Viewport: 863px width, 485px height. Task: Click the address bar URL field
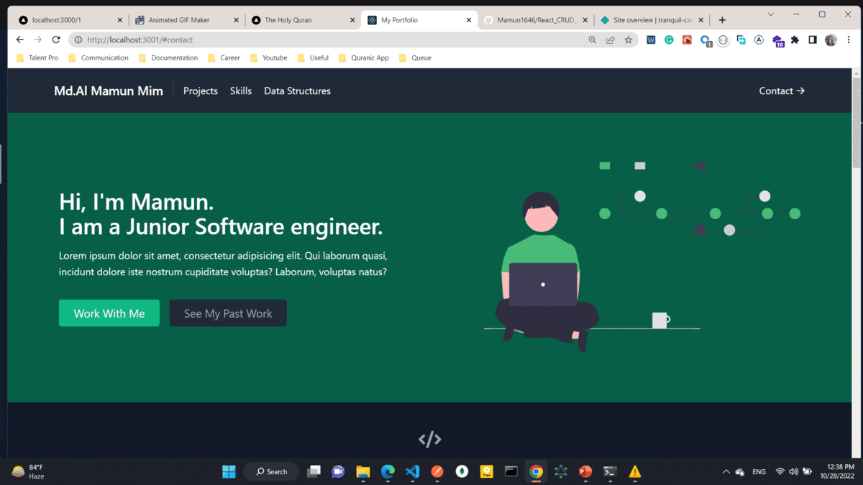[324, 40]
